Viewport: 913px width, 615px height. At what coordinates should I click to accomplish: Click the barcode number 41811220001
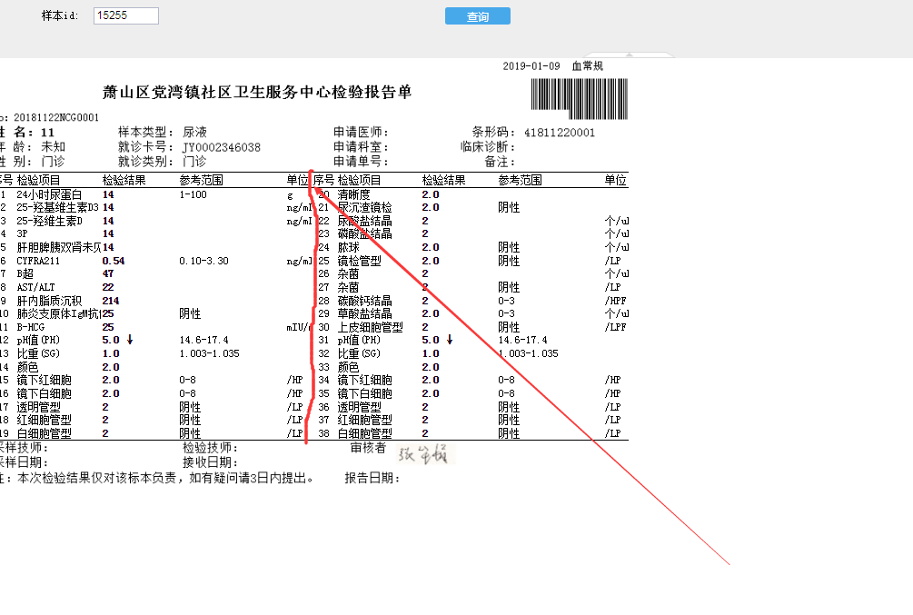click(x=560, y=133)
